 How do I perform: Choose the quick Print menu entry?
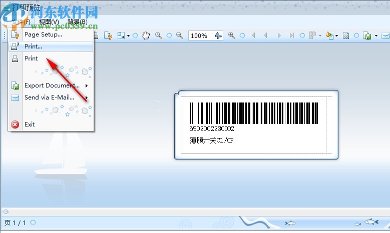(51, 58)
